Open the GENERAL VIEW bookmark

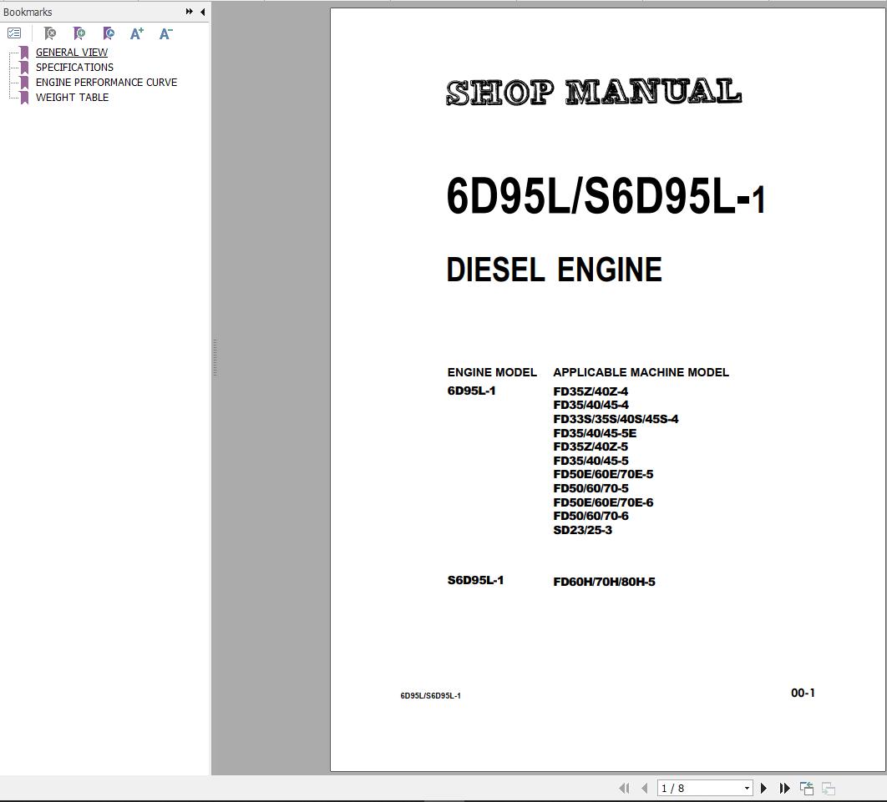72,52
